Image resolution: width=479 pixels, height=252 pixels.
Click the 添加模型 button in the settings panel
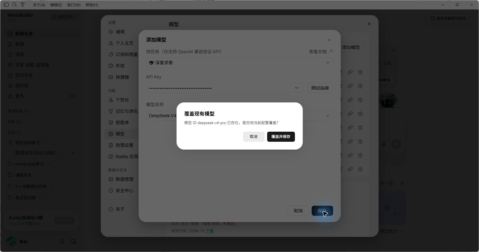(x=351, y=47)
